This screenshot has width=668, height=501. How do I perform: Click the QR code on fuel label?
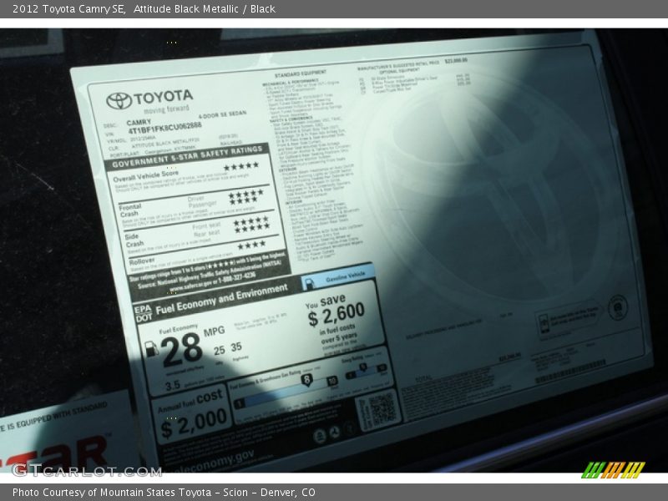[x=382, y=409]
